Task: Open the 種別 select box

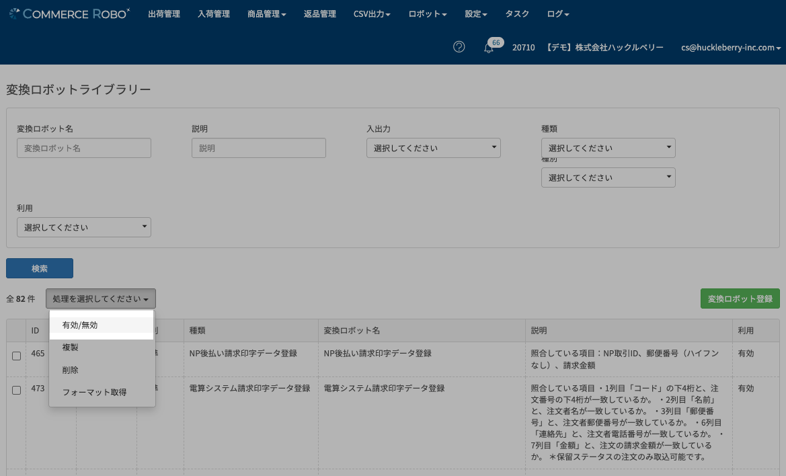Action: 608,178
